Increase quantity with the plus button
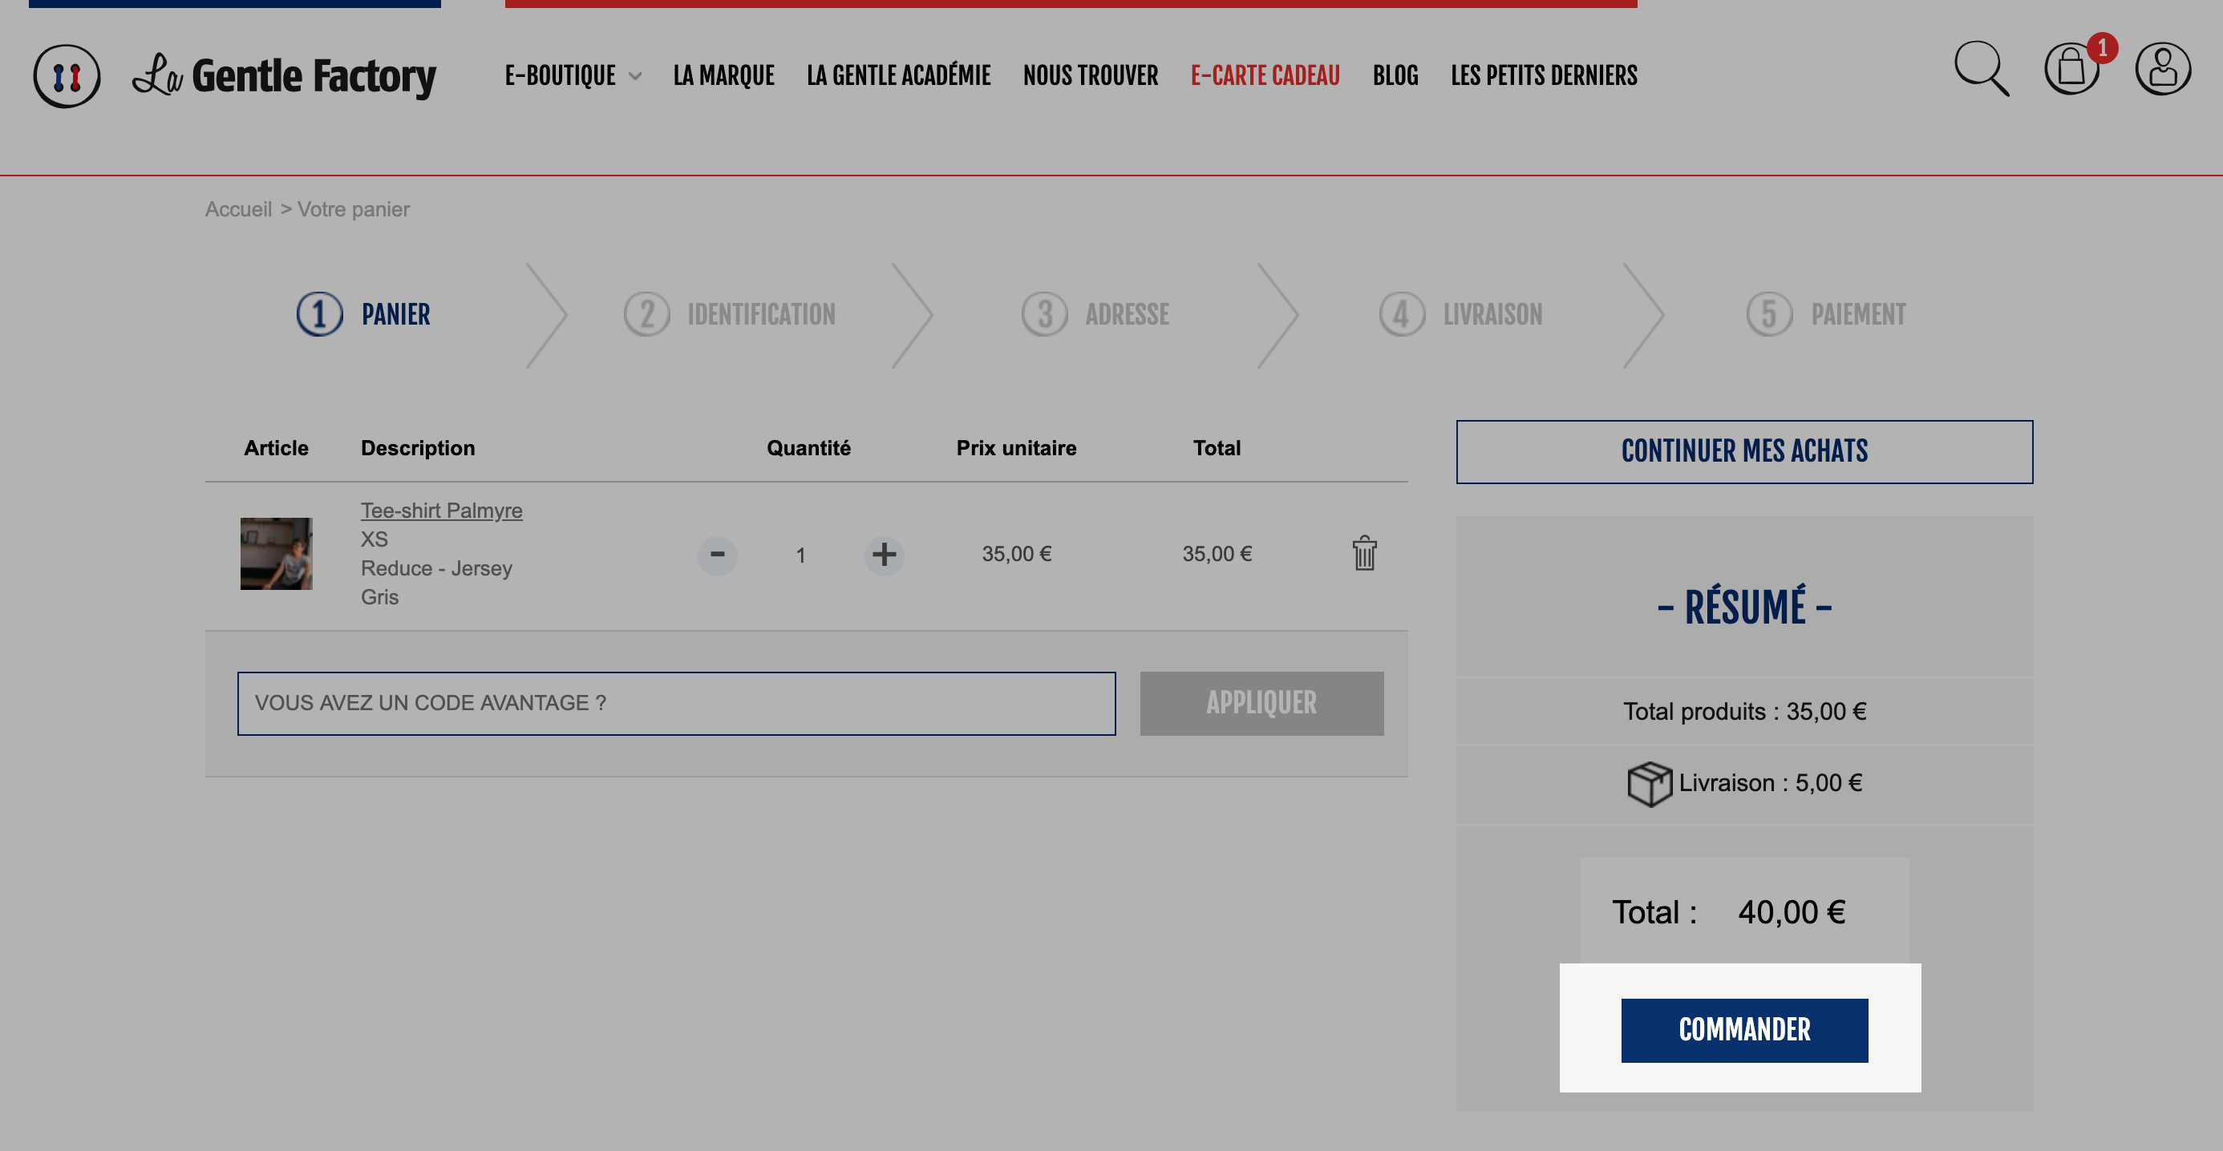Viewport: 2223px width, 1151px height. pyautogui.click(x=884, y=555)
